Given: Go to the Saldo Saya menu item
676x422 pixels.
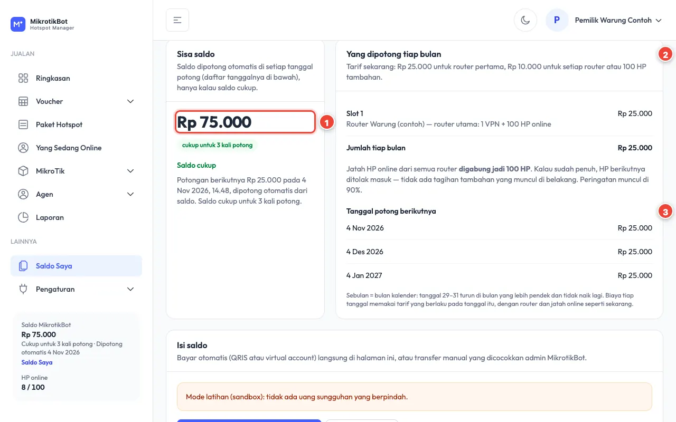Looking at the screenshot, I should (x=76, y=266).
